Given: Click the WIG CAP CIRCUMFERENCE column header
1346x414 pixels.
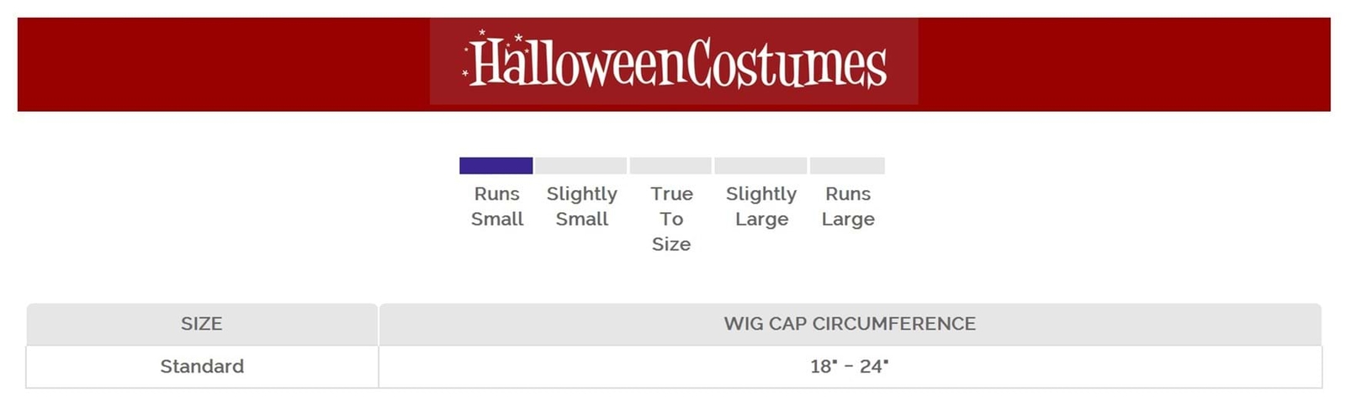Looking at the screenshot, I should (851, 324).
